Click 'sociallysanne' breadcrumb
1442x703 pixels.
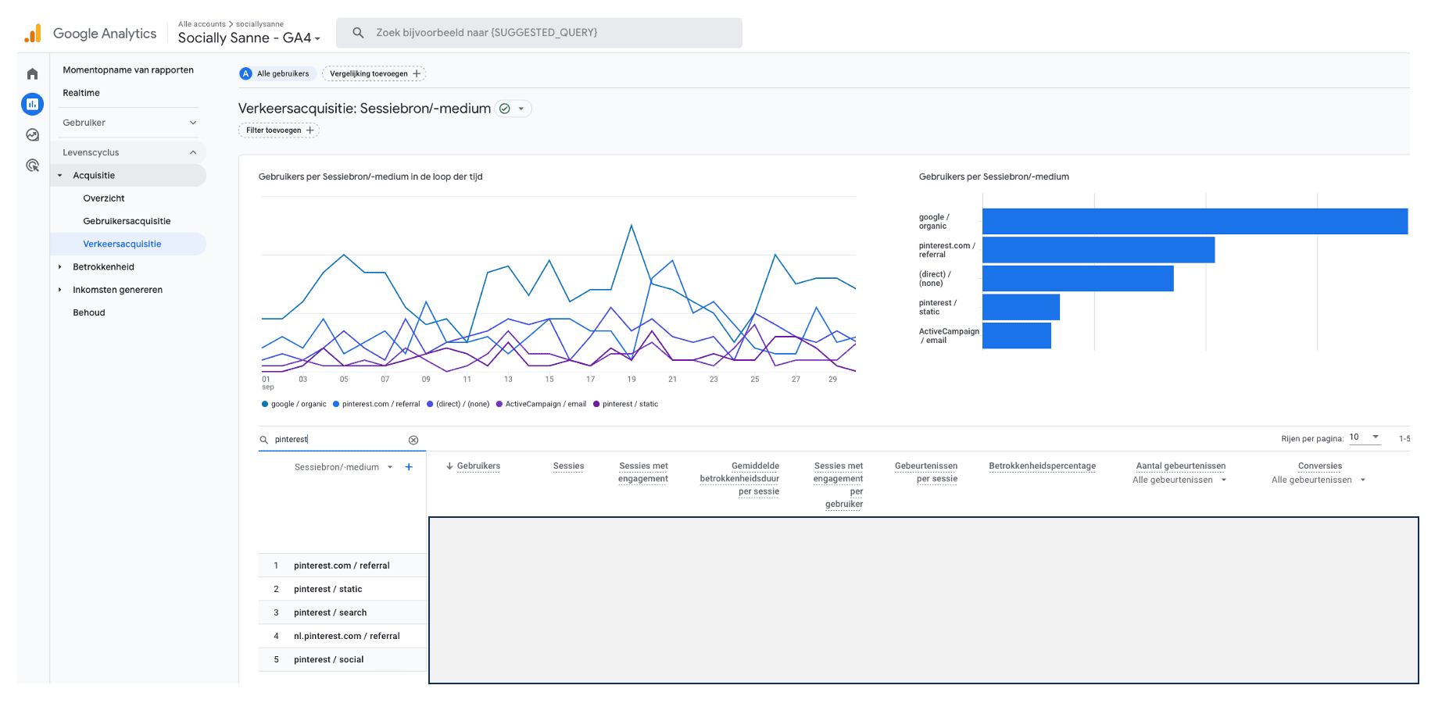pos(259,24)
